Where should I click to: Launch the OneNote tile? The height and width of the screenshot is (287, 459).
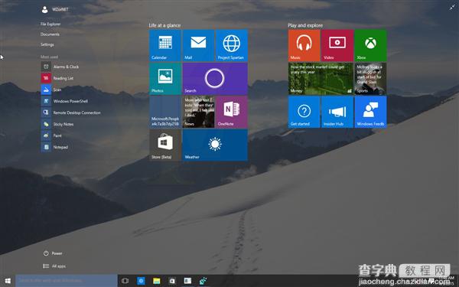232,112
